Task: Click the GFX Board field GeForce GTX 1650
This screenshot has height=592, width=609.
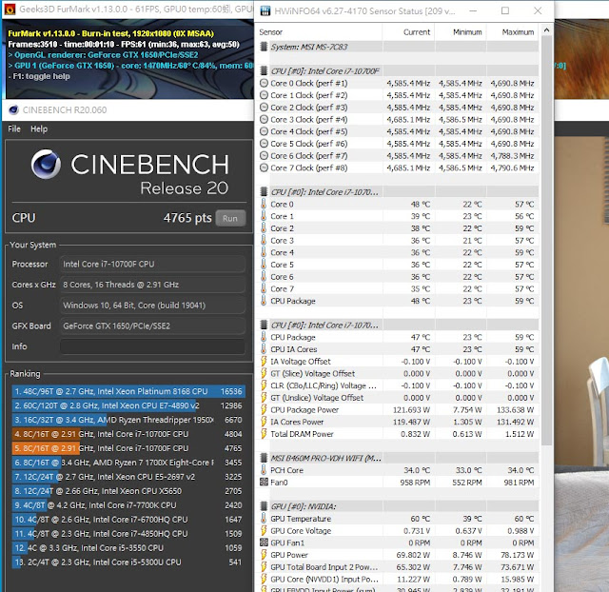Action: click(152, 326)
